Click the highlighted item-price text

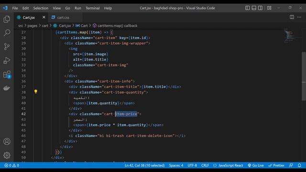coord(126,114)
